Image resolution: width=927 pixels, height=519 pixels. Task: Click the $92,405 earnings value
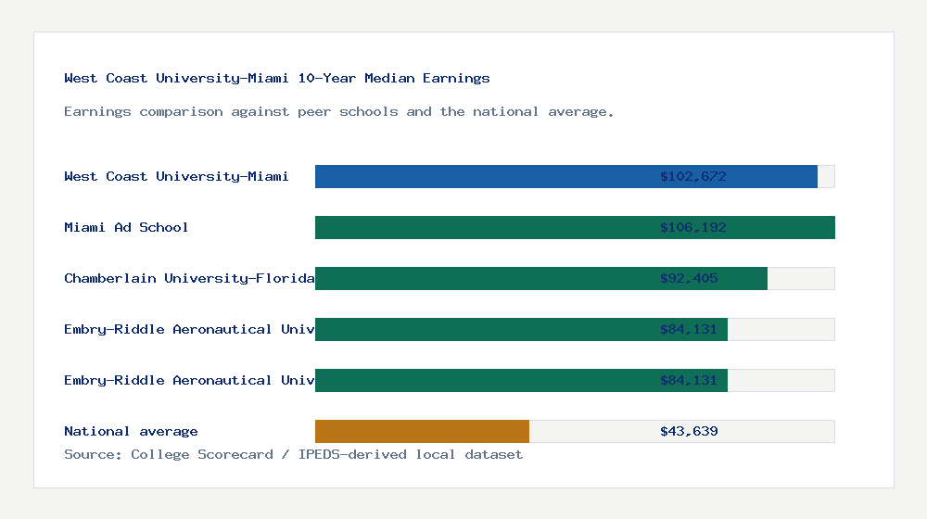(x=689, y=278)
